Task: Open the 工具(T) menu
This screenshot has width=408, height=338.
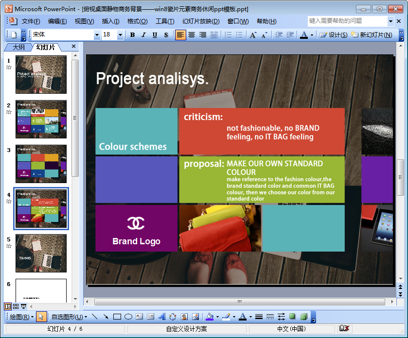Action: (x=165, y=21)
